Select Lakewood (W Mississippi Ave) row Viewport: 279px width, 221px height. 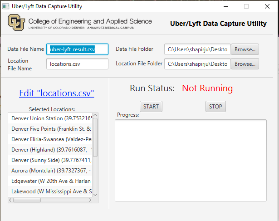[50, 192]
